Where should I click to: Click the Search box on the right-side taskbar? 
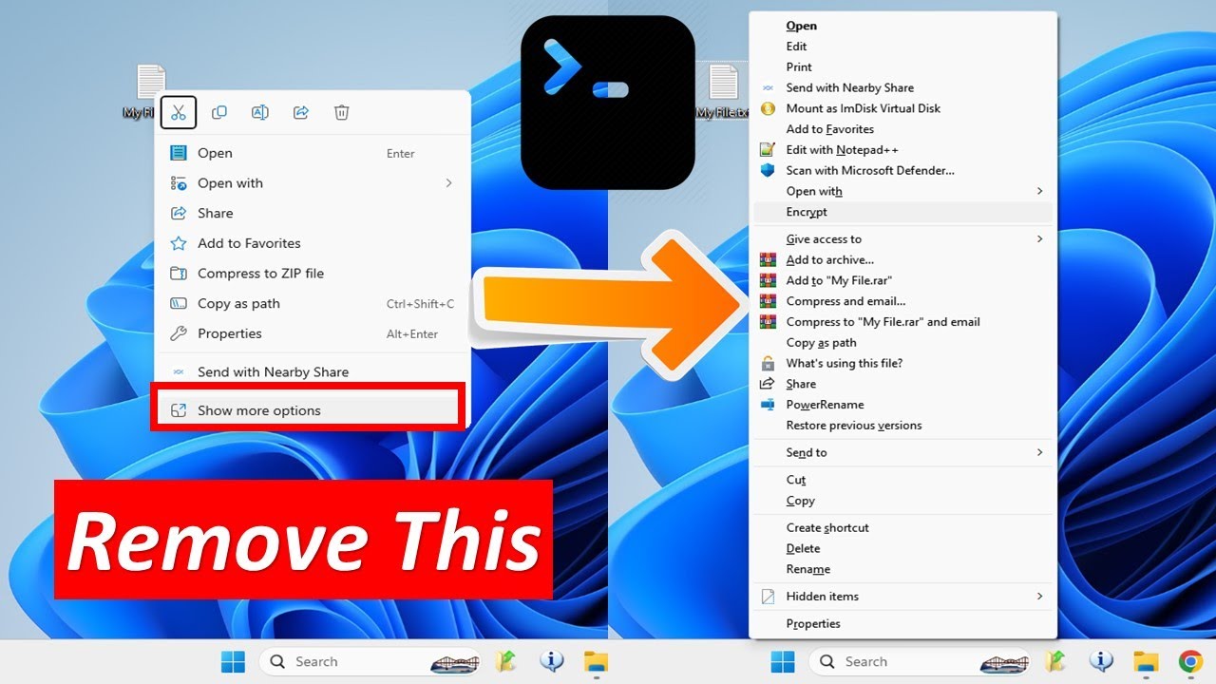[x=920, y=661]
